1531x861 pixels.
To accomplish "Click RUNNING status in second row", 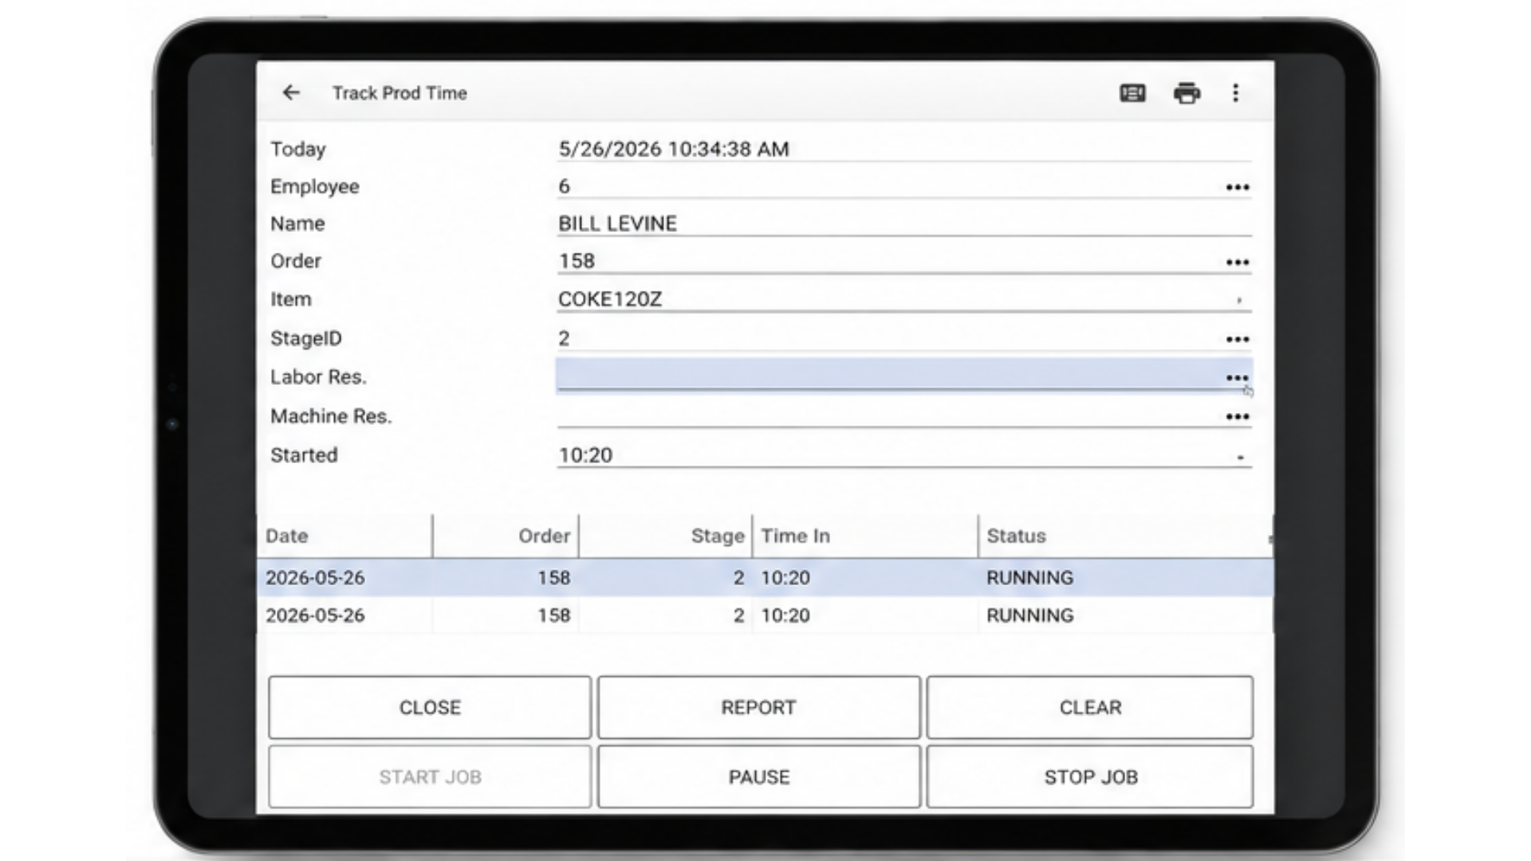I will pyautogui.click(x=1029, y=615).
